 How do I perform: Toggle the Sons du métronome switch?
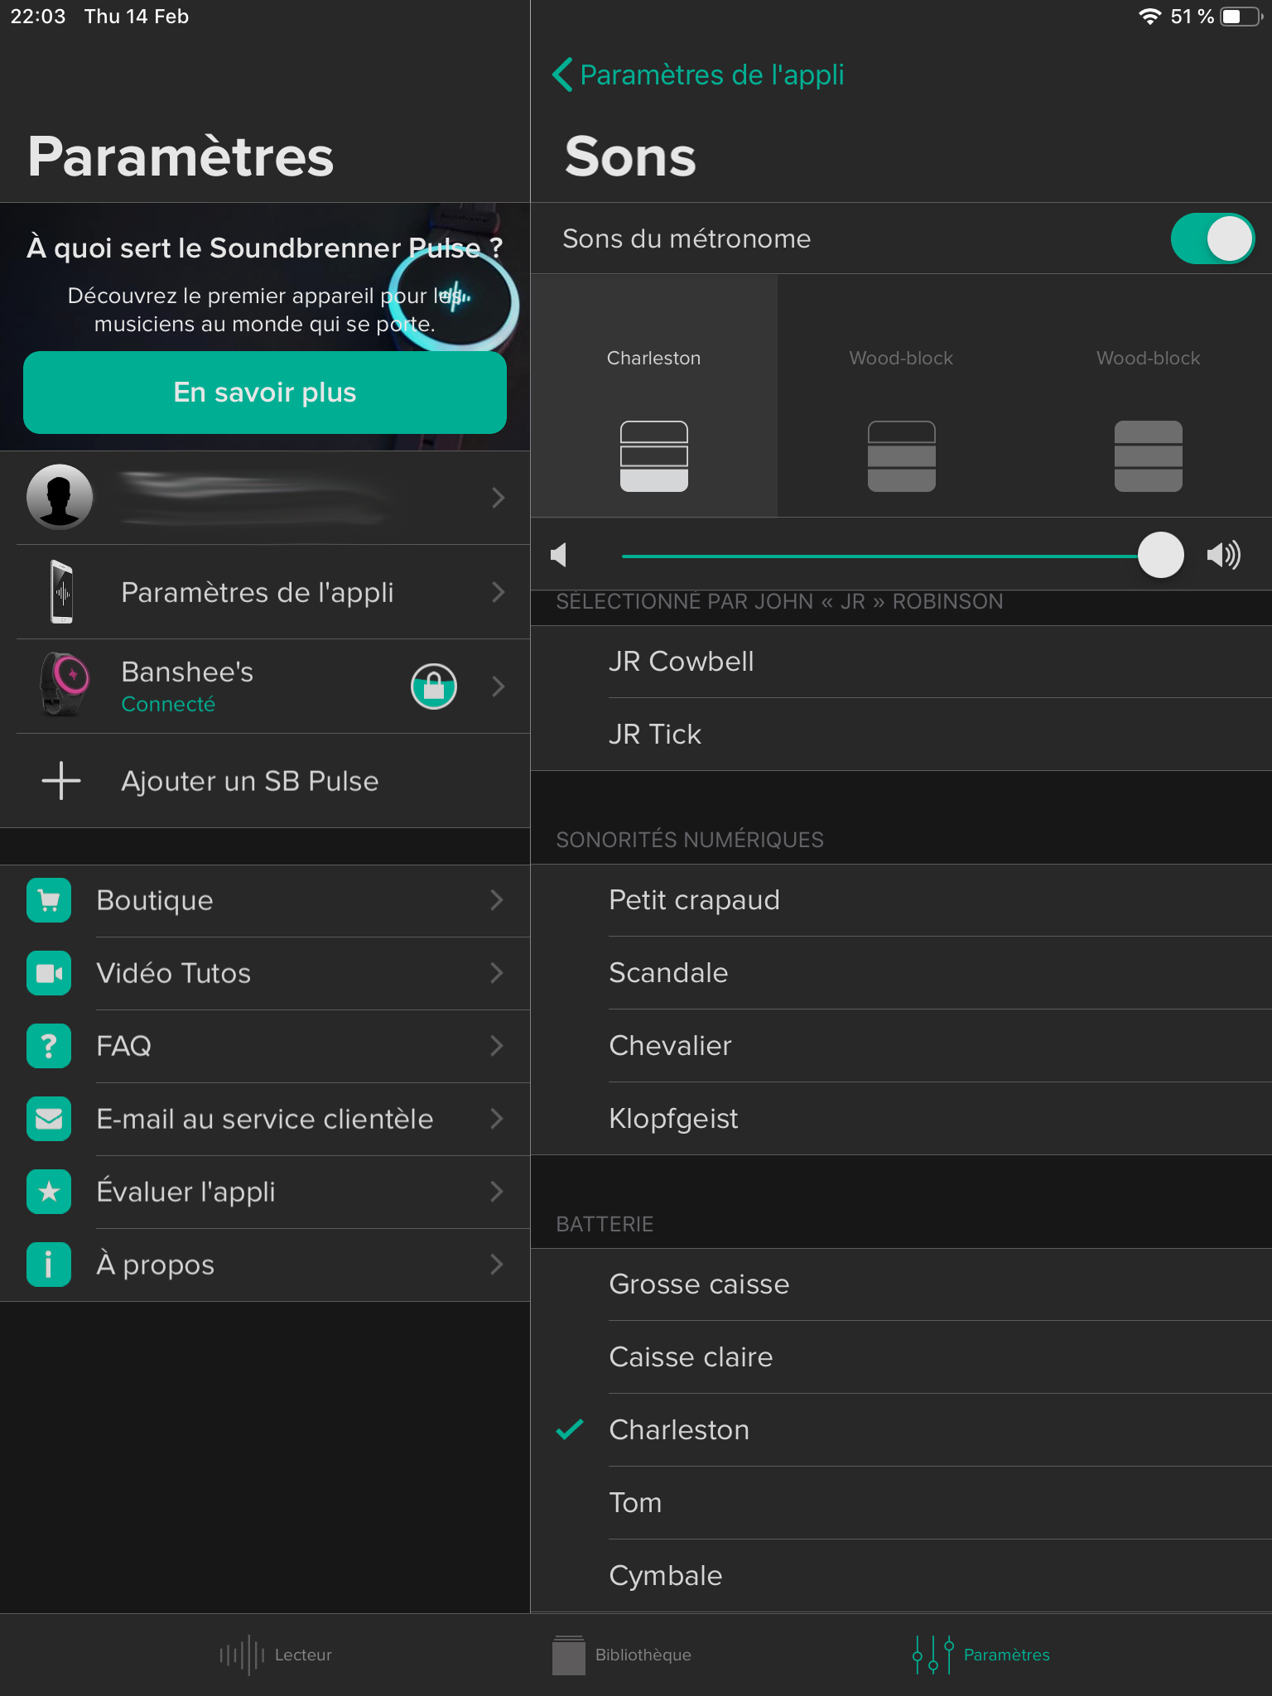point(1212,238)
